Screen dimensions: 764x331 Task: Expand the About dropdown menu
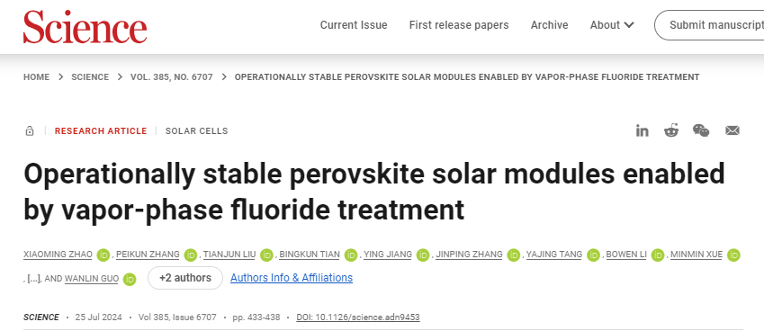pyautogui.click(x=612, y=25)
